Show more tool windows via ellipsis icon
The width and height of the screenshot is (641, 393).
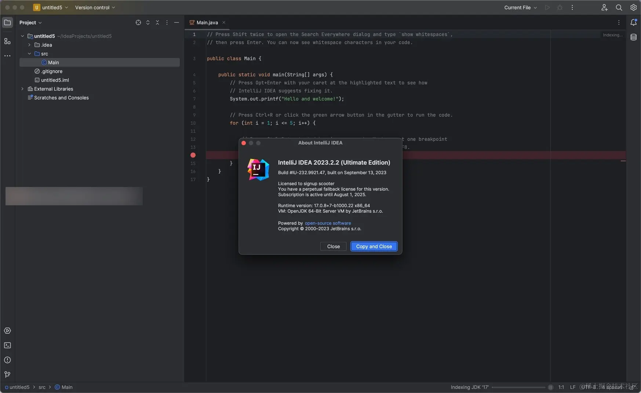[7, 56]
